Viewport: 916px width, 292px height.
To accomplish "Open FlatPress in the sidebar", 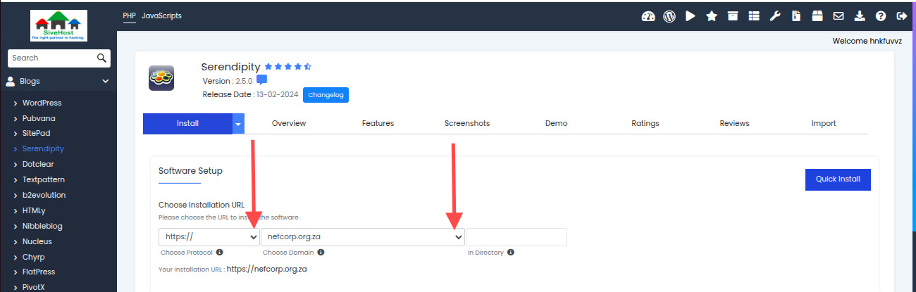I will [39, 272].
